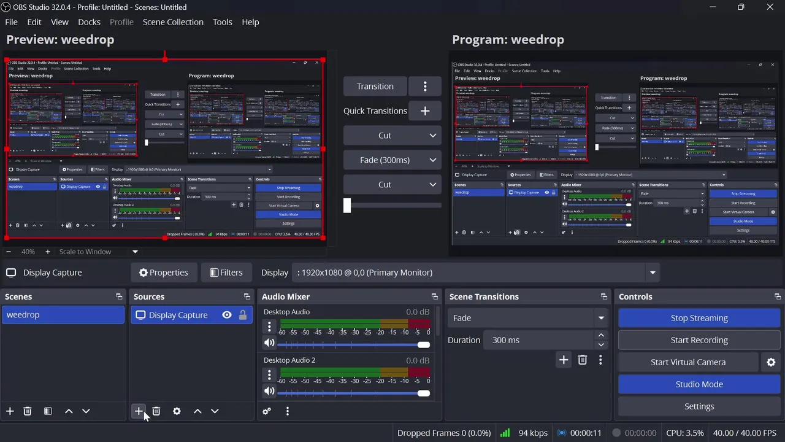Open the Edit menu
785x442 pixels.
click(34, 22)
